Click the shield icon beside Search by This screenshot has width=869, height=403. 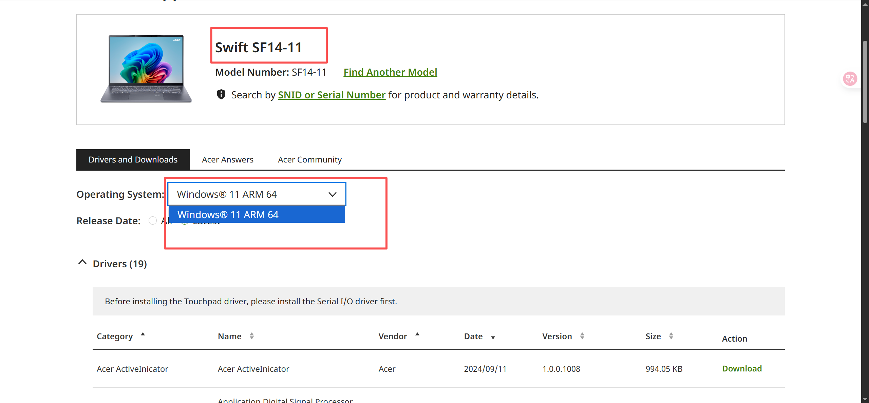click(x=221, y=95)
